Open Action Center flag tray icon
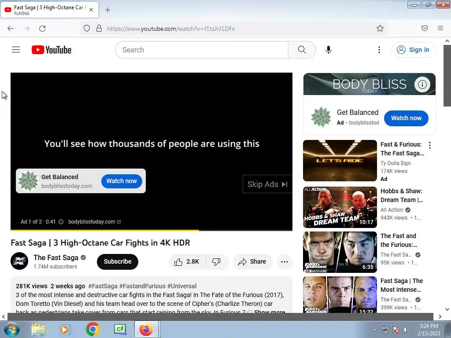The width and height of the screenshot is (451, 338). point(396,330)
